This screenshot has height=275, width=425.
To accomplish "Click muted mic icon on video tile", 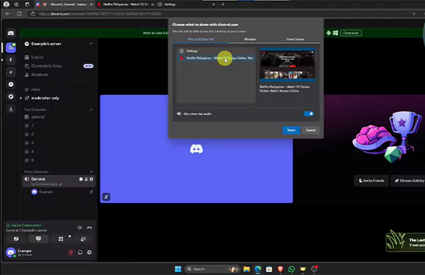I will coord(106,197).
